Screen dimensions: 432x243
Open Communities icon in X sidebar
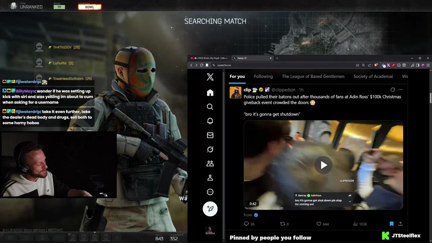pyautogui.click(x=210, y=164)
